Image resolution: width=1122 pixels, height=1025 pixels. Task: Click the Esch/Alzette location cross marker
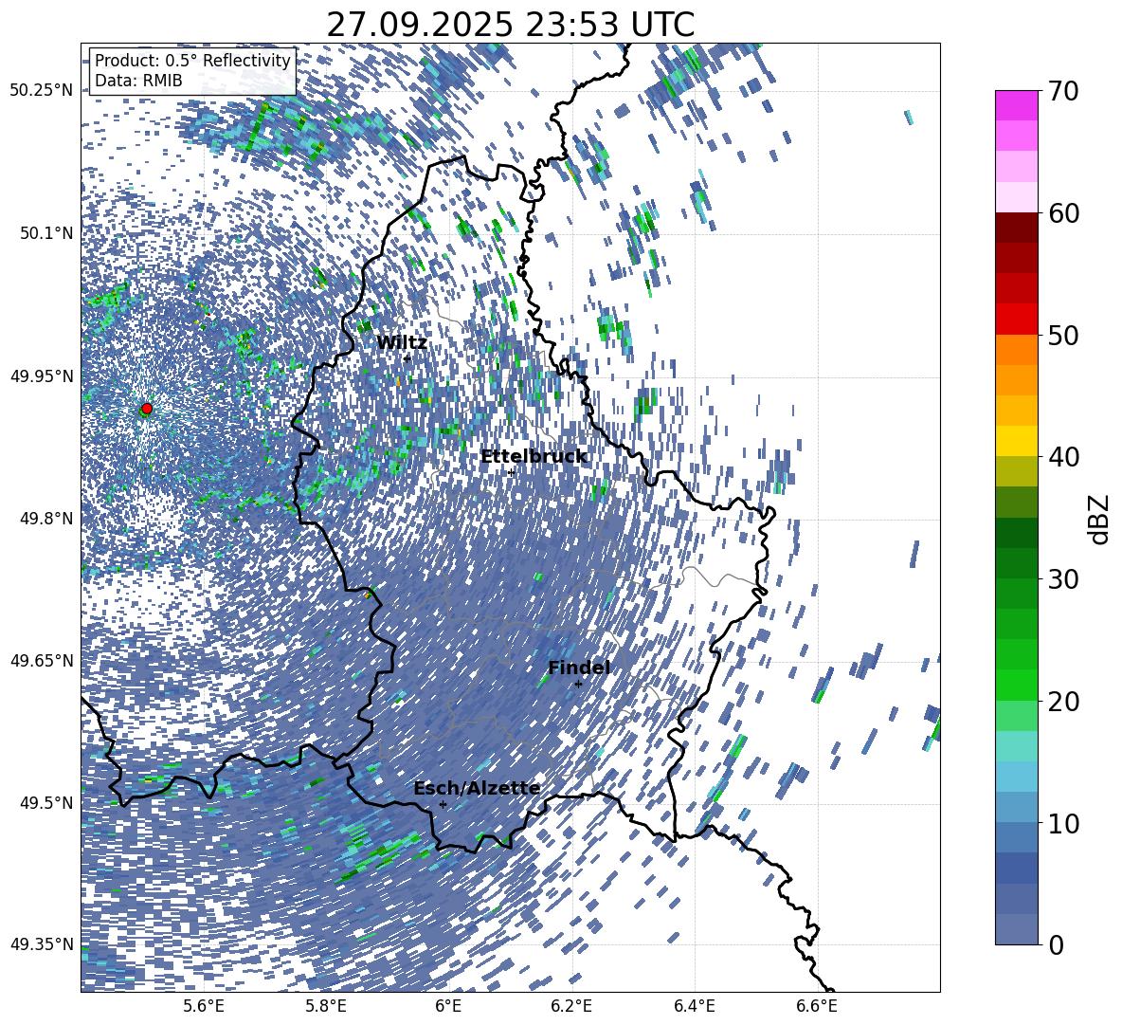(x=443, y=804)
